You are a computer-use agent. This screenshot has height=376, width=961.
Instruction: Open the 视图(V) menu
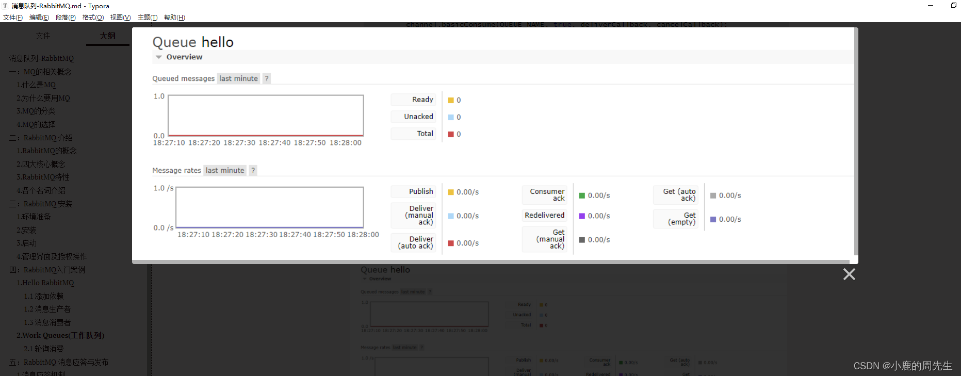[120, 18]
